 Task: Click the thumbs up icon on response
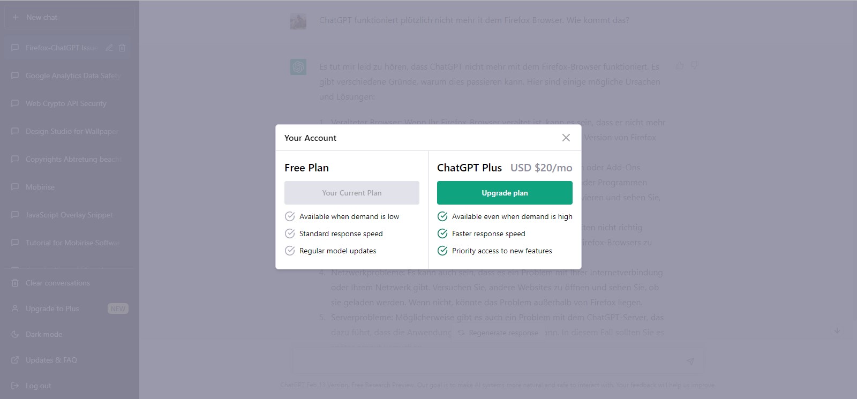coord(680,66)
